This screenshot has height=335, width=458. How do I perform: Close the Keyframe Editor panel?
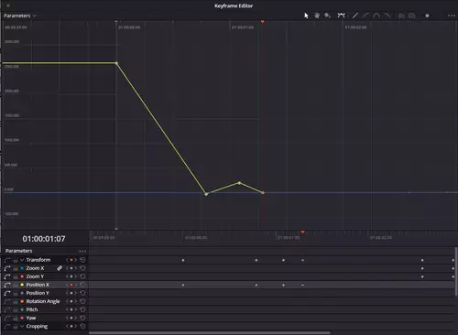(8, 5)
